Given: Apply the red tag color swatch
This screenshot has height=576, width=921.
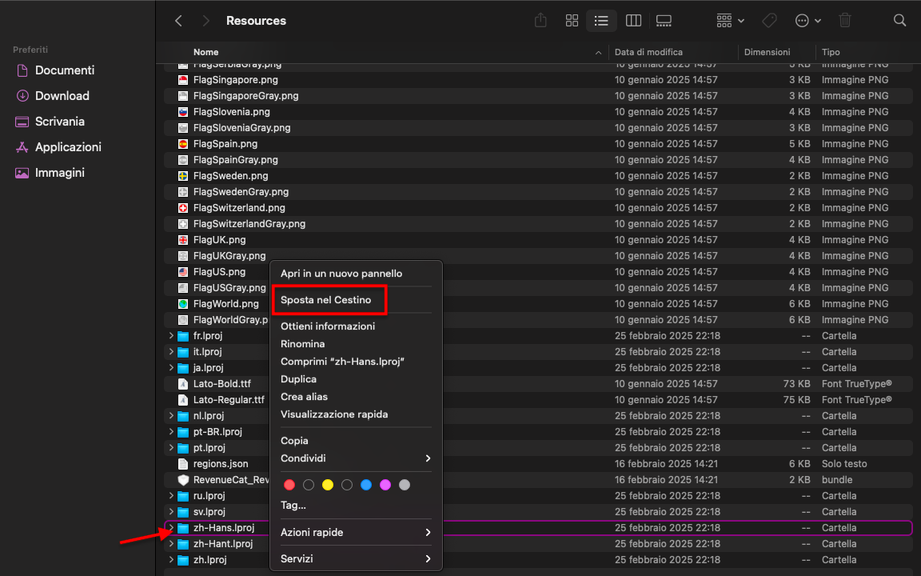Looking at the screenshot, I should click(289, 485).
